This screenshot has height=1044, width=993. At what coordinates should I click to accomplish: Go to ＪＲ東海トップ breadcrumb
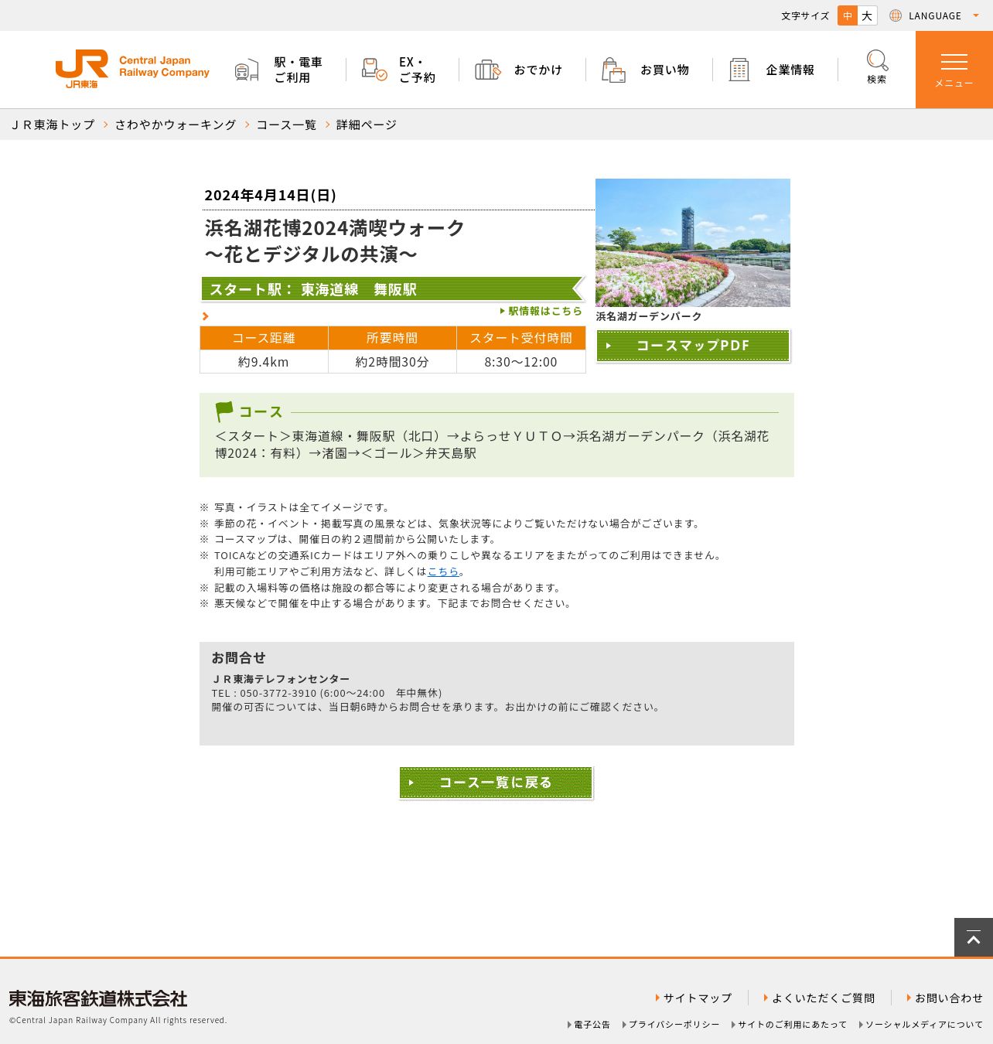[x=53, y=125]
